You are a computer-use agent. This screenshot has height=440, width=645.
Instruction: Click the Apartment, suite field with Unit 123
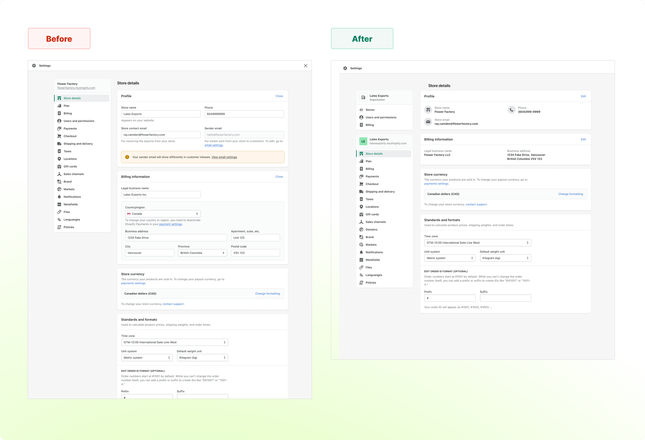point(255,238)
